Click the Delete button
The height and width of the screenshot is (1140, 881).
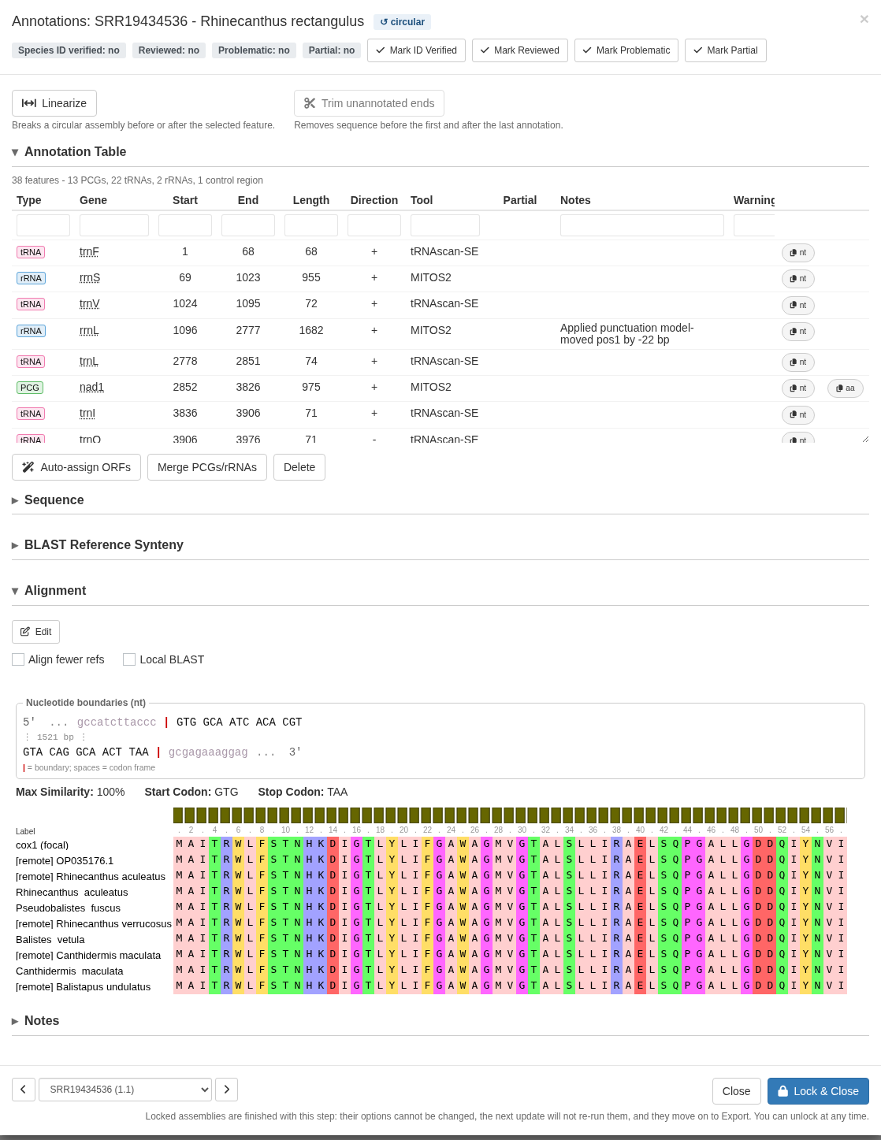tap(299, 467)
